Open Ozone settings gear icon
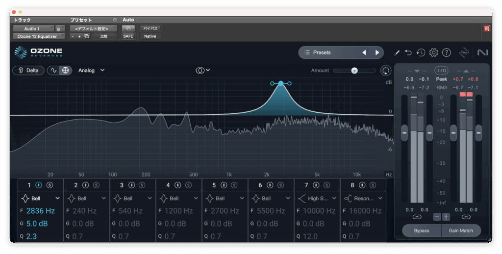This screenshot has width=502, height=254. (x=433, y=52)
